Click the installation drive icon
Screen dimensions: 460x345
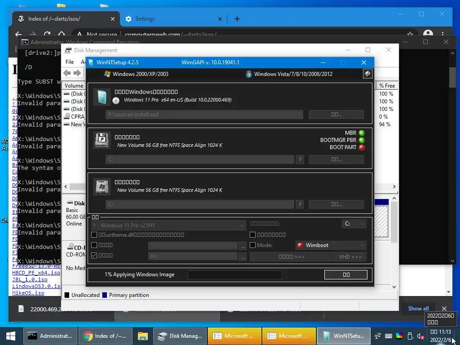tap(102, 186)
